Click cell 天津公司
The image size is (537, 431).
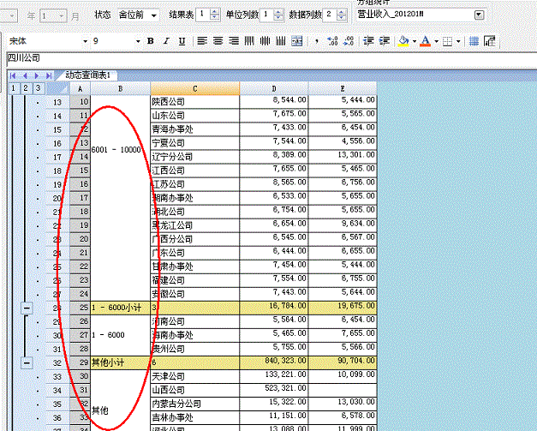pos(195,376)
